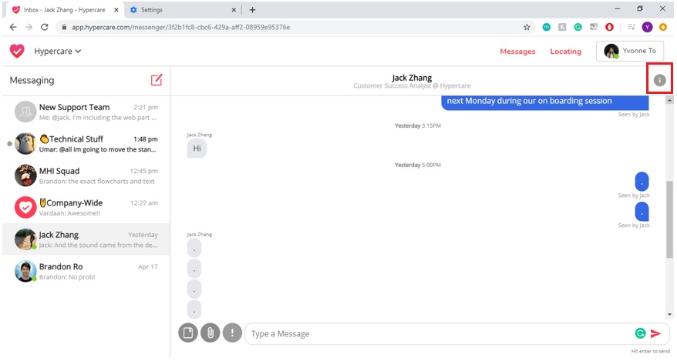The image size is (677, 361).
Task: Close the Inbox Hypercare tab
Action: [116, 10]
